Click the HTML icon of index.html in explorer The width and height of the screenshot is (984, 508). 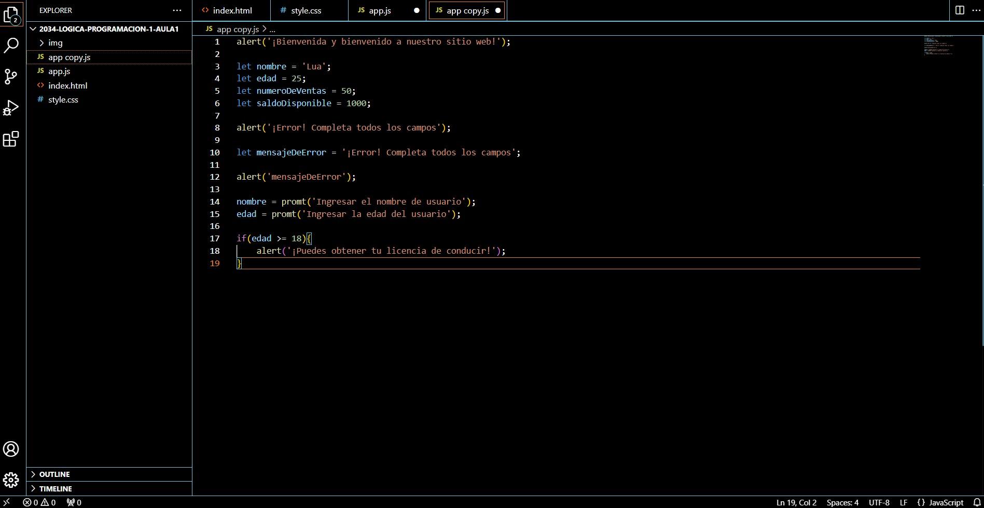coord(40,85)
